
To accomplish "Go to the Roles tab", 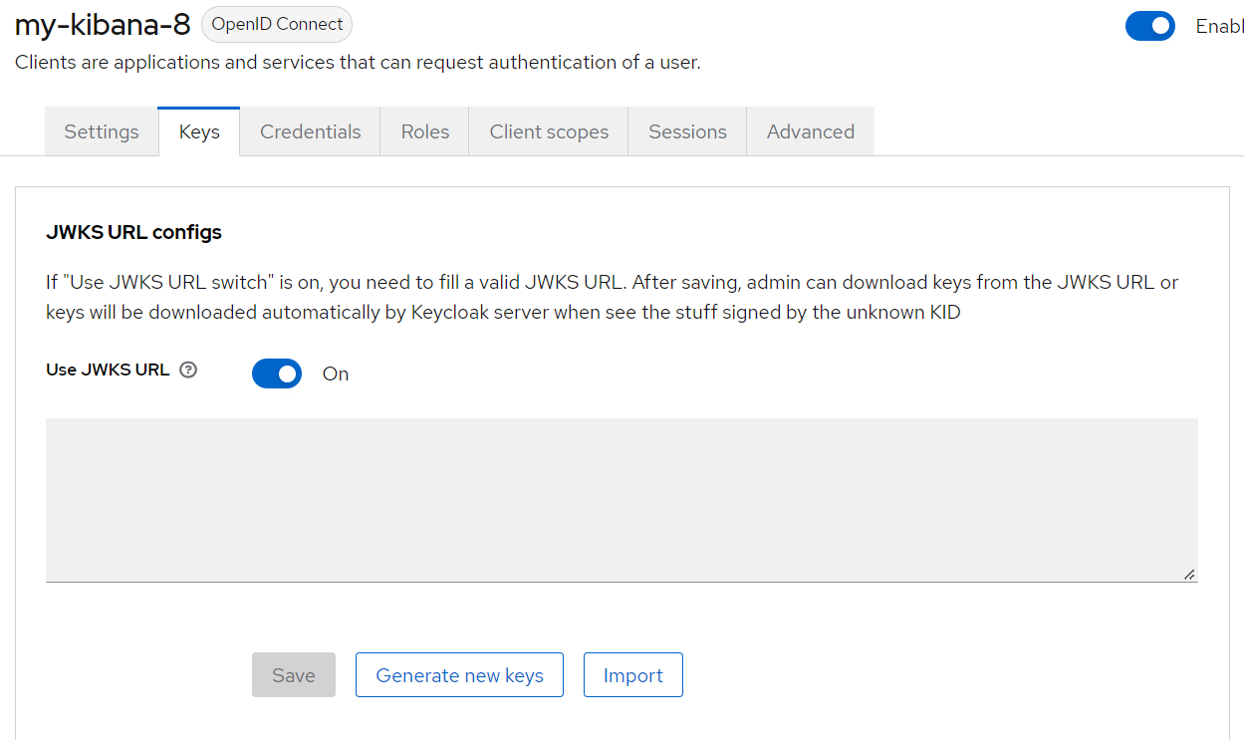I will point(425,131).
